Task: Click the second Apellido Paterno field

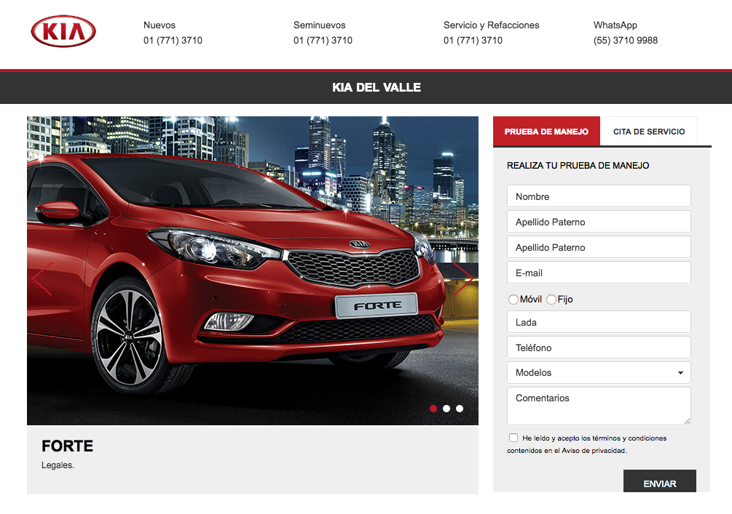Action: [x=599, y=247]
